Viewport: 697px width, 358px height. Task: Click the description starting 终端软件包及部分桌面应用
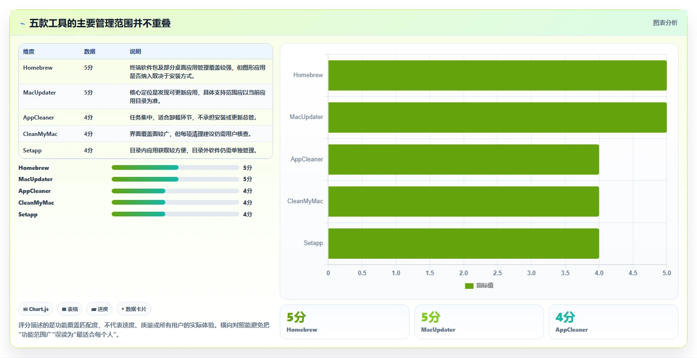pos(198,72)
